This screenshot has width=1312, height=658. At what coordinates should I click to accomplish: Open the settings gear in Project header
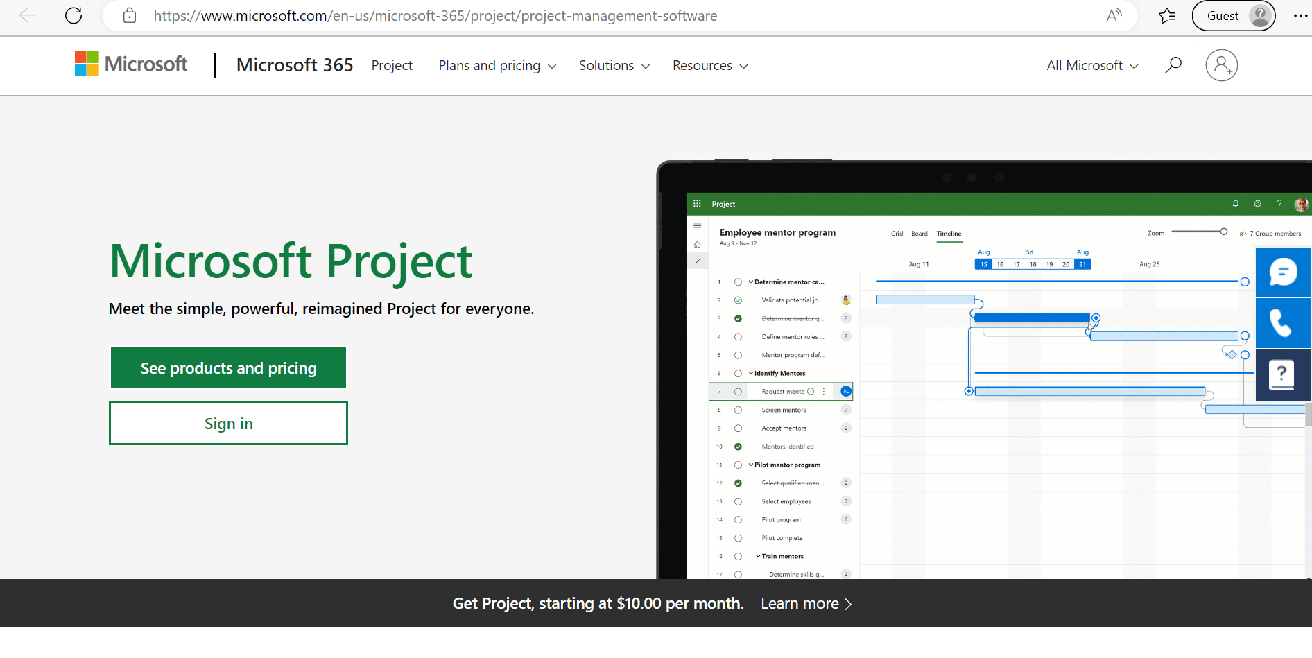tap(1258, 204)
